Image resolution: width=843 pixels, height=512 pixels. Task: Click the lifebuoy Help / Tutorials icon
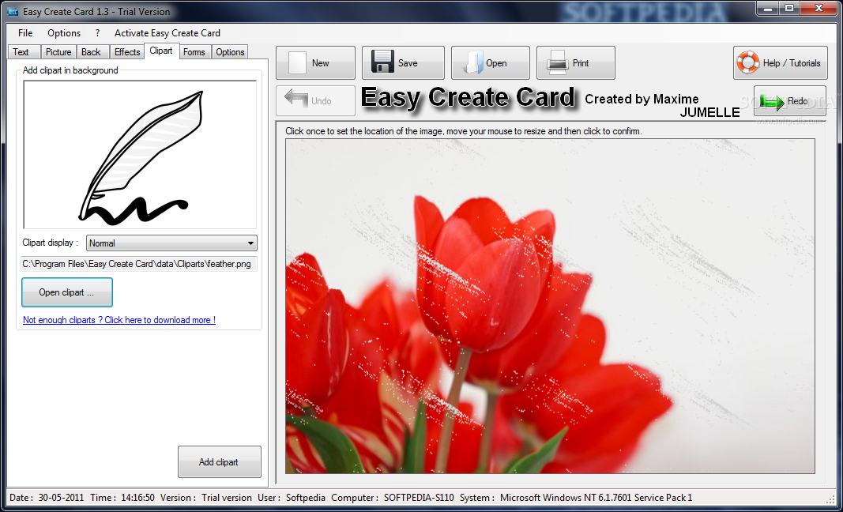pyautogui.click(x=748, y=62)
